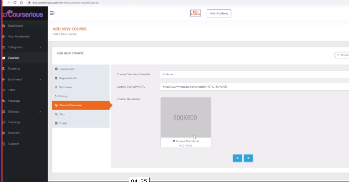Viewport: 349px width, 182px height.
Task: Click the browser home icon
Action: 21,2
